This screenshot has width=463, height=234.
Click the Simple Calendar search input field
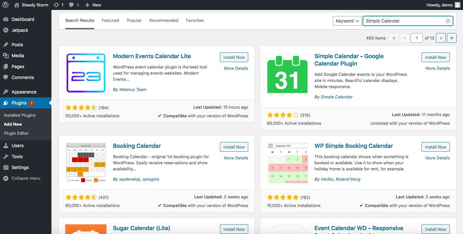pyautogui.click(x=408, y=21)
